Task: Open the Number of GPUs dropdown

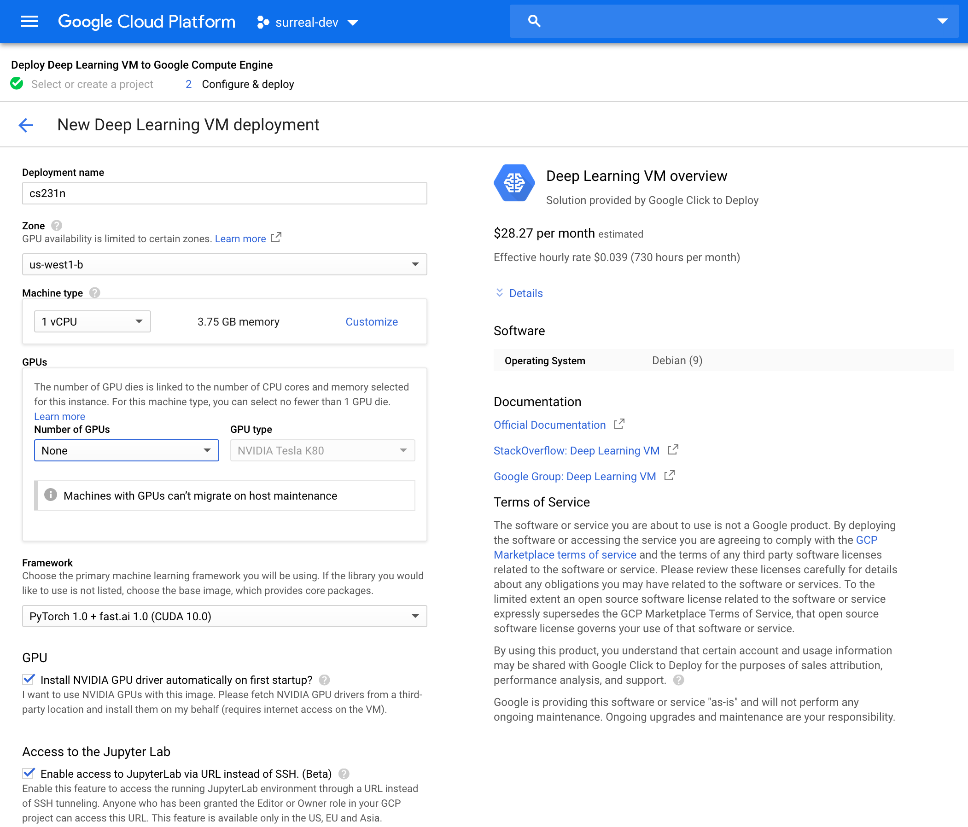Action: (x=126, y=450)
